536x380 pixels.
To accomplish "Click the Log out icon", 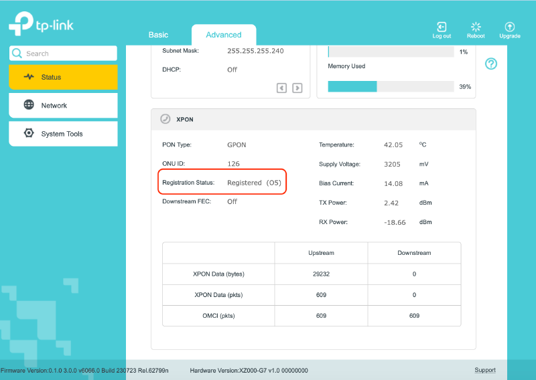I will [x=442, y=27].
